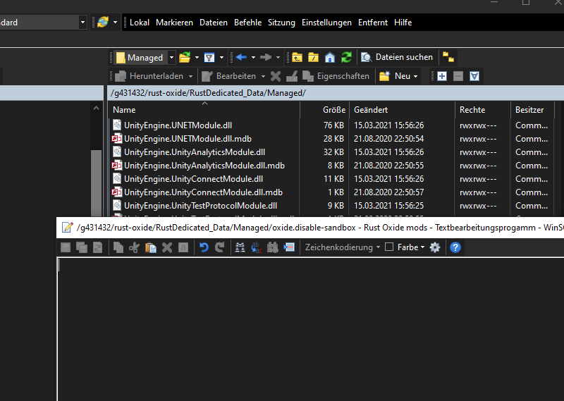564x401 pixels.
Task: Click the unselect files minus icon
Action: [x=458, y=76]
